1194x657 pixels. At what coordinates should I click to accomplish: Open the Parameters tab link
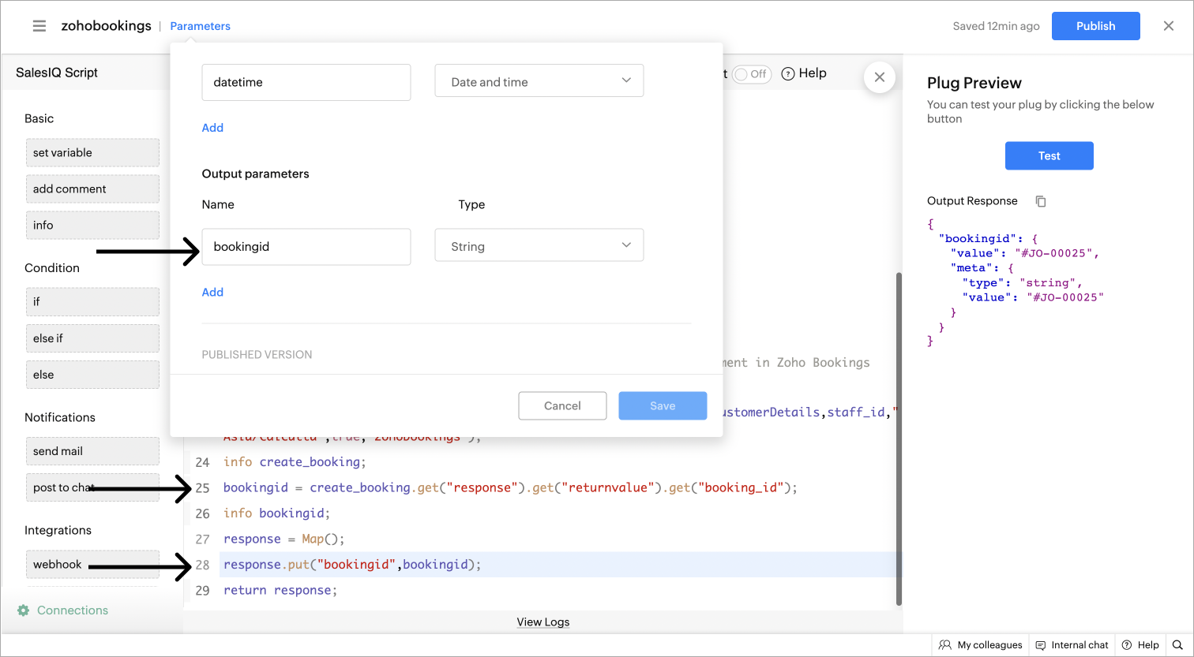(201, 26)
